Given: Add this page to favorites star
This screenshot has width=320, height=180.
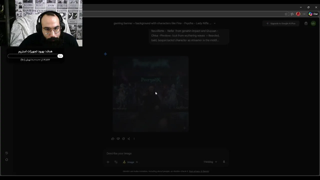Looking at the screenshot, I should [x=286, y=14].
